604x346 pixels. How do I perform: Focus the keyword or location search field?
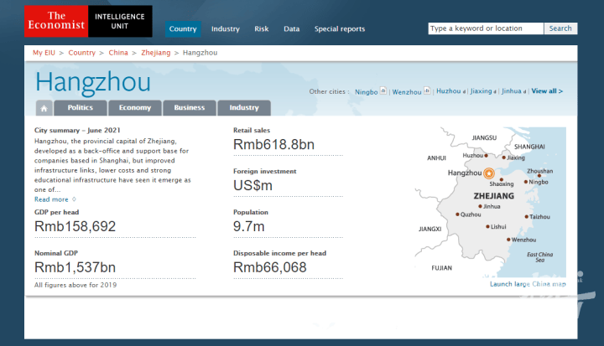487,28
